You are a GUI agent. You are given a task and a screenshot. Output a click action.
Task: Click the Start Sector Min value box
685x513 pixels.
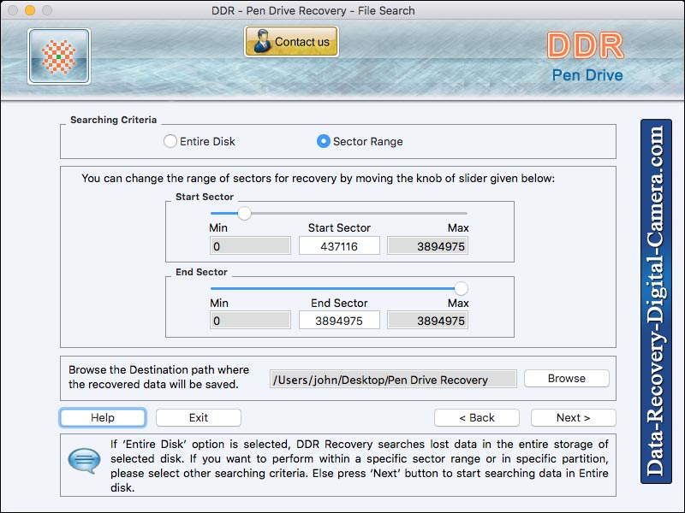249,245
